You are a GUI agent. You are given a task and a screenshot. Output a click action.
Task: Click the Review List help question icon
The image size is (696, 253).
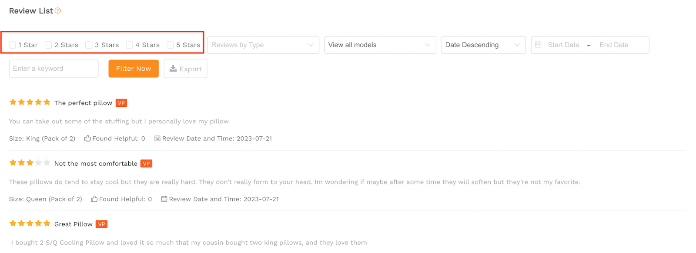pyautogui.click(x=58, y=11)
